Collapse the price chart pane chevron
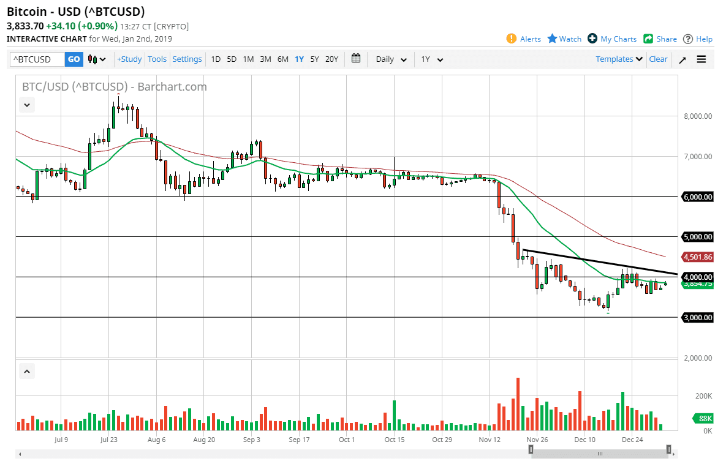The image size is (715, 461). pyautogui.click(x=27, y=105)
